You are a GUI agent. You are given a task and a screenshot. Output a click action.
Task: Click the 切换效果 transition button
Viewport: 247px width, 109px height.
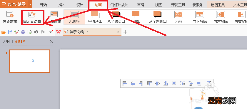coord(54,17)
